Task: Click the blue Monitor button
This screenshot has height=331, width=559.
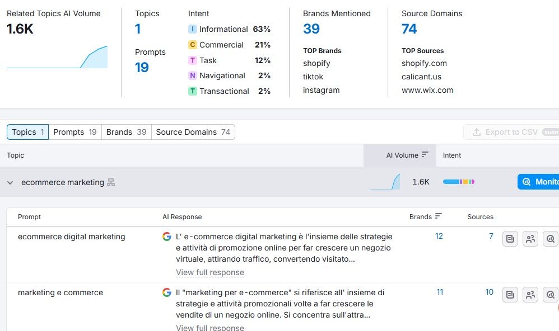Action: [x=539, y=182]
